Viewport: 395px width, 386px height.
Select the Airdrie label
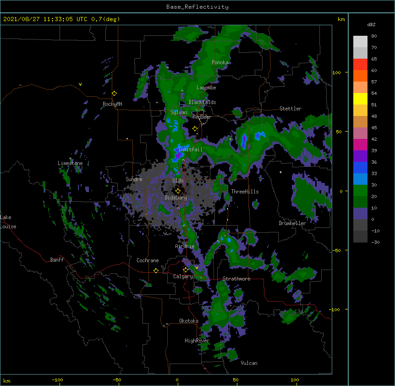[x=185, y=246]
